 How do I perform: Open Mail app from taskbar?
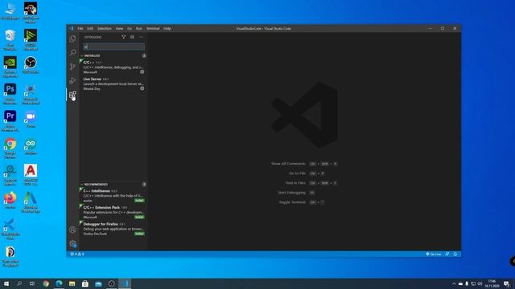point(98,283)
